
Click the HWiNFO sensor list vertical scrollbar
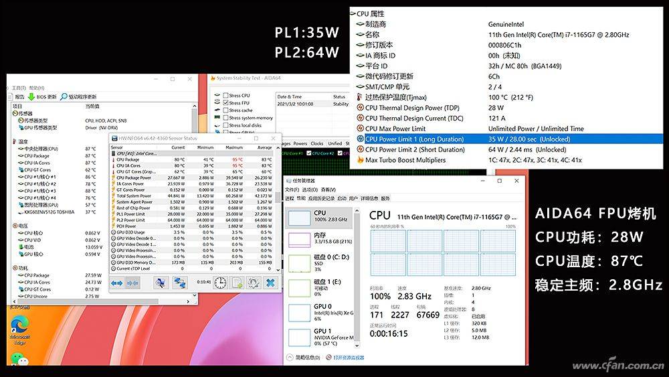(x=278, y=210)
